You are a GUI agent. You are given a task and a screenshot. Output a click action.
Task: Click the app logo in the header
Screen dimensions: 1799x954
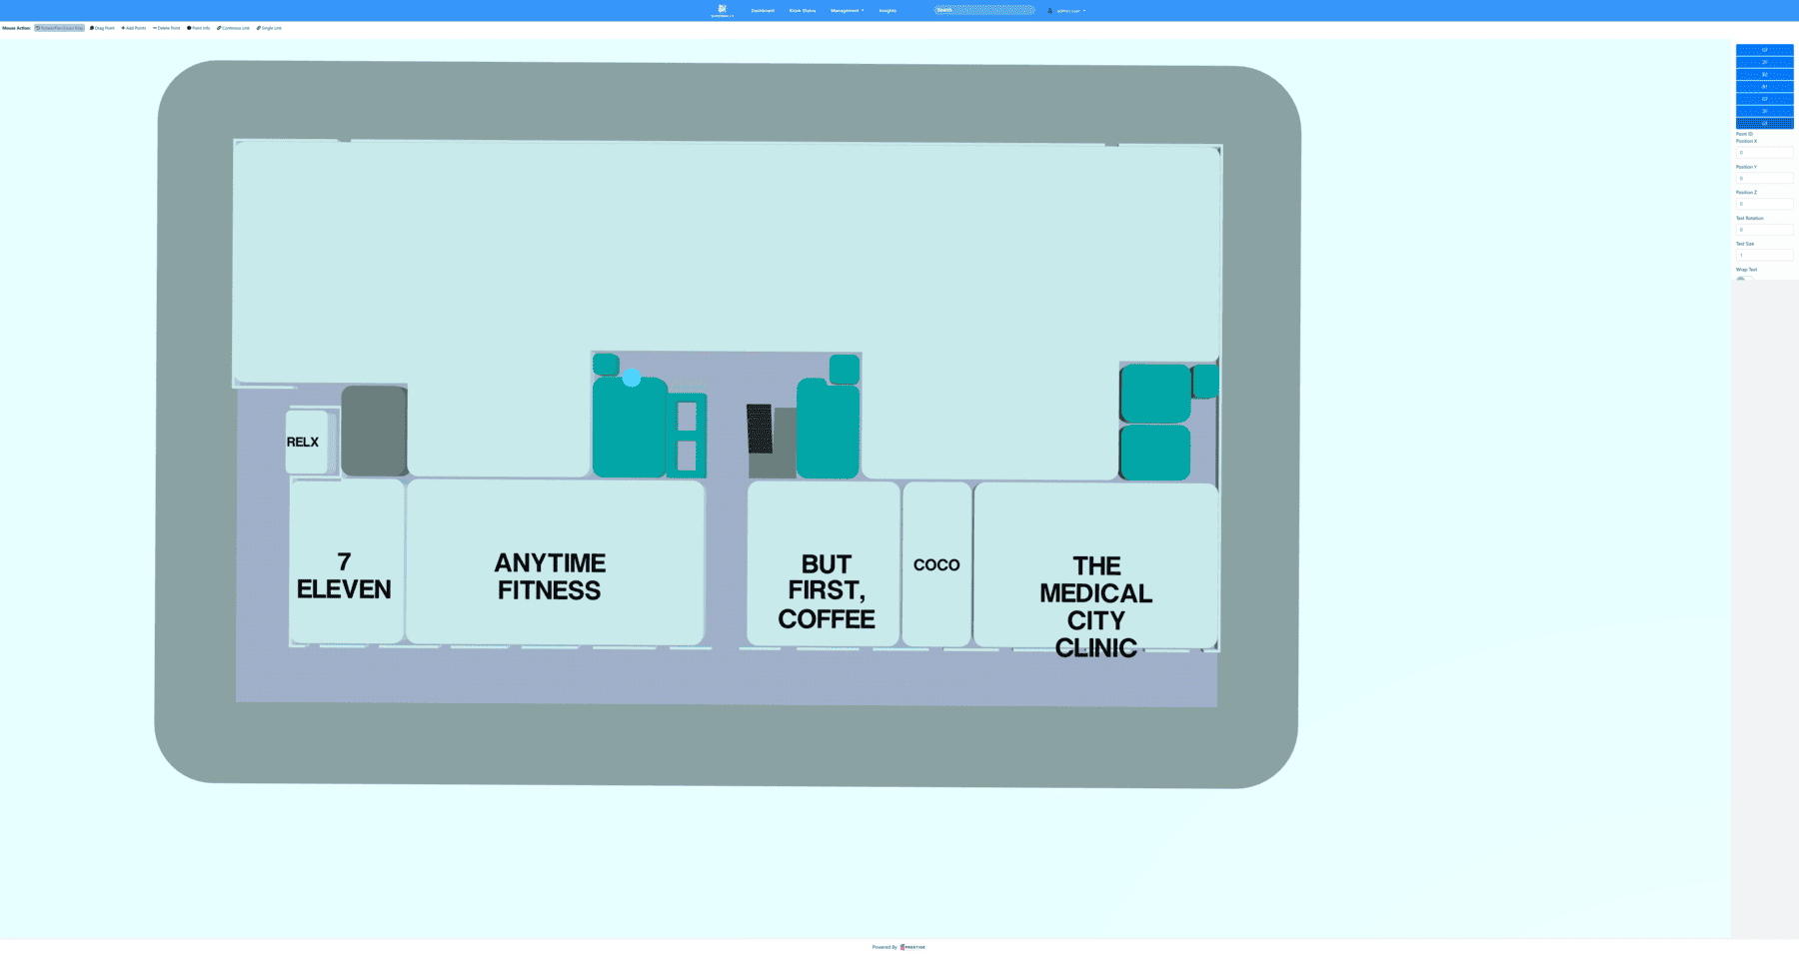coord(722,10)
